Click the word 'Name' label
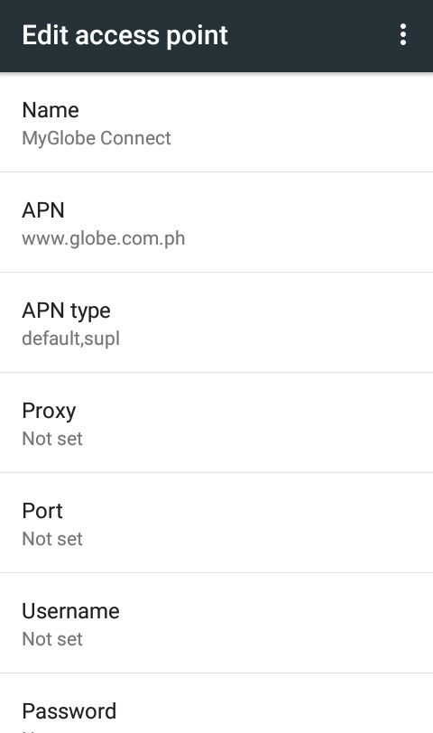 click(x=51, y=110)
